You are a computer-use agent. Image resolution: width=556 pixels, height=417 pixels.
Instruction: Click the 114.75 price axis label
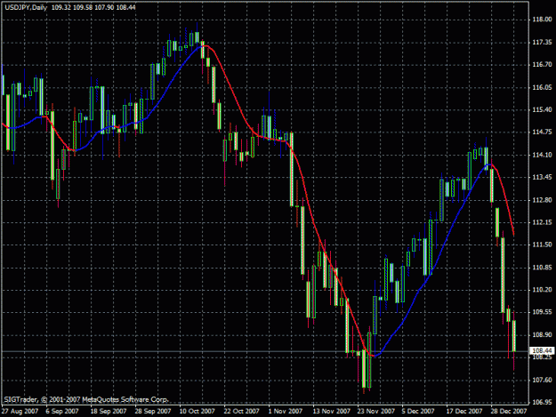(x=542, y=132)
